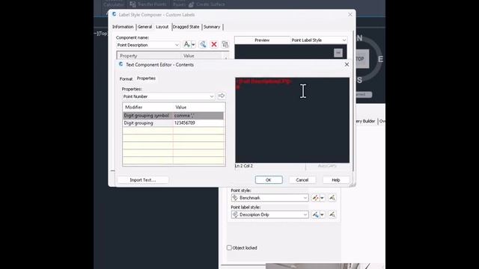Click the Modifier column header
Screen dimensions: 479x269
tap(148, 107)
